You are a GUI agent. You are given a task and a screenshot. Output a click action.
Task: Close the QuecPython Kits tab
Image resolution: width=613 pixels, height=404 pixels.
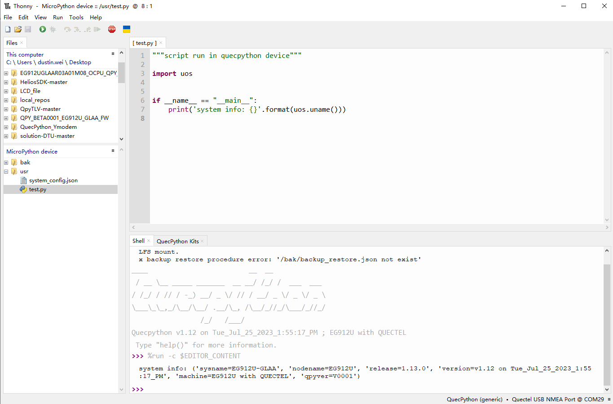tap(202, 242)
